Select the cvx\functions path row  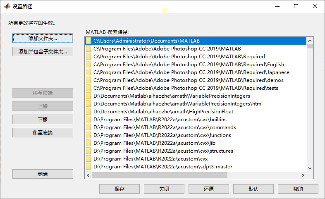point(196,135)
